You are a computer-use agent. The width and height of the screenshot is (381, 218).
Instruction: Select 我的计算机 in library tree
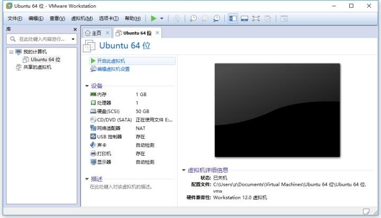pos(35,52)
